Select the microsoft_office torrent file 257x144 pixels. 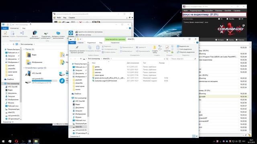click(109, 78)
